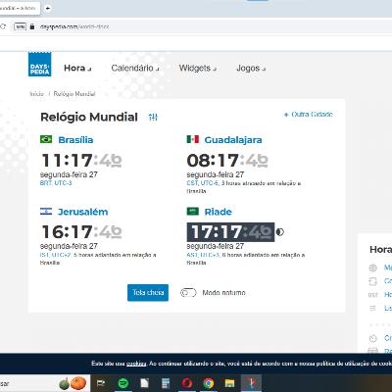This screenshot has width=392, height=392.
Task: Open Google Chrome from the taskbar
Action: click(209, 383)
